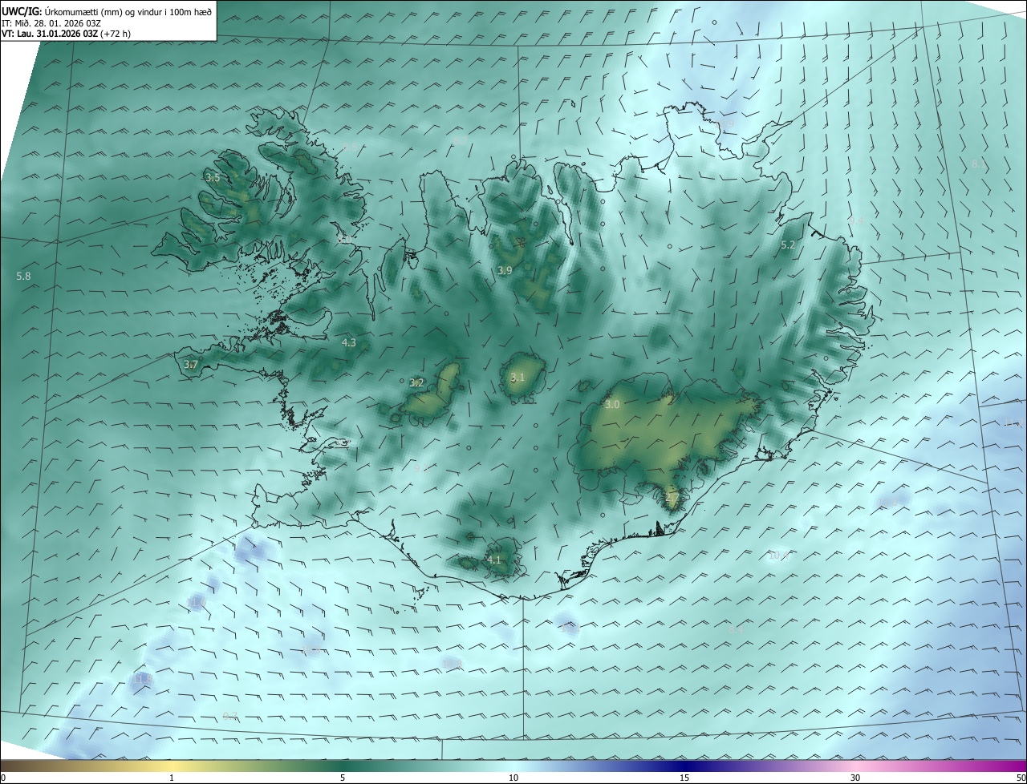Click the 3.7 value on the Snæfellsnes tip

(190, 365)
